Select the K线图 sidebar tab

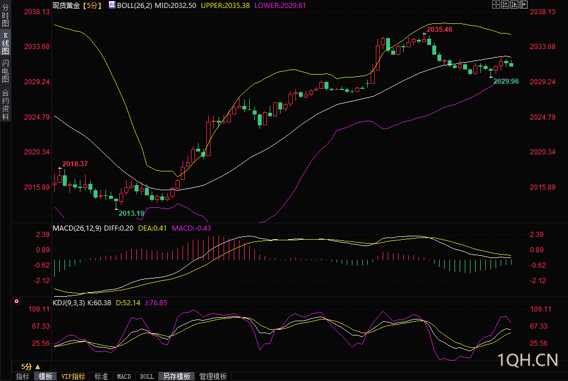pyautogui.click(x=5, y=43)
